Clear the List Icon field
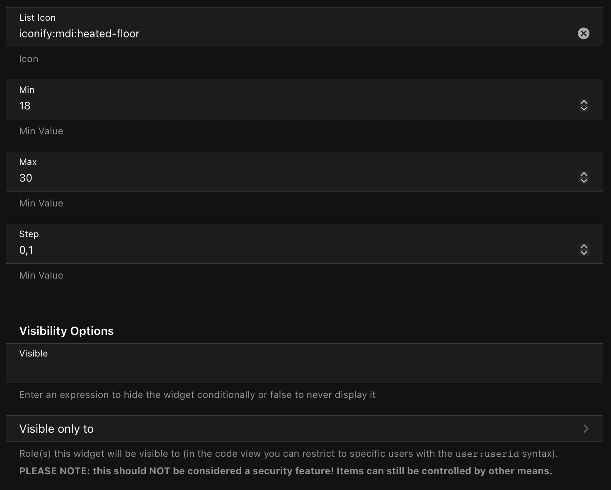This screenshot has height=490, width=611. [583, 34]
